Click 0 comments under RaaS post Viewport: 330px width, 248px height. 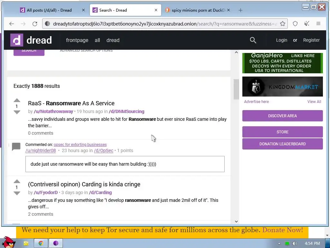pos(41,133)
